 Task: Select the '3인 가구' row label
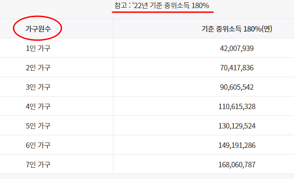pyautogui.click(x=38, y=87)
